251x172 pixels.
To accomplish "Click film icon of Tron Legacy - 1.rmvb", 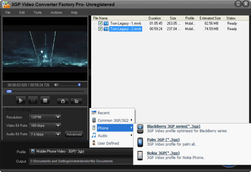I will [x=106, y=23].
